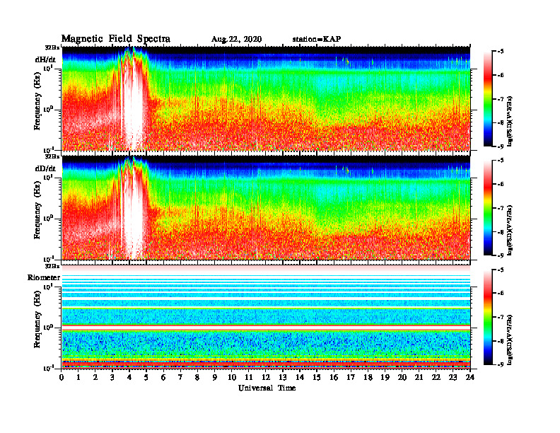Click the "Riometer" panel label

click(x=44, y=277)
